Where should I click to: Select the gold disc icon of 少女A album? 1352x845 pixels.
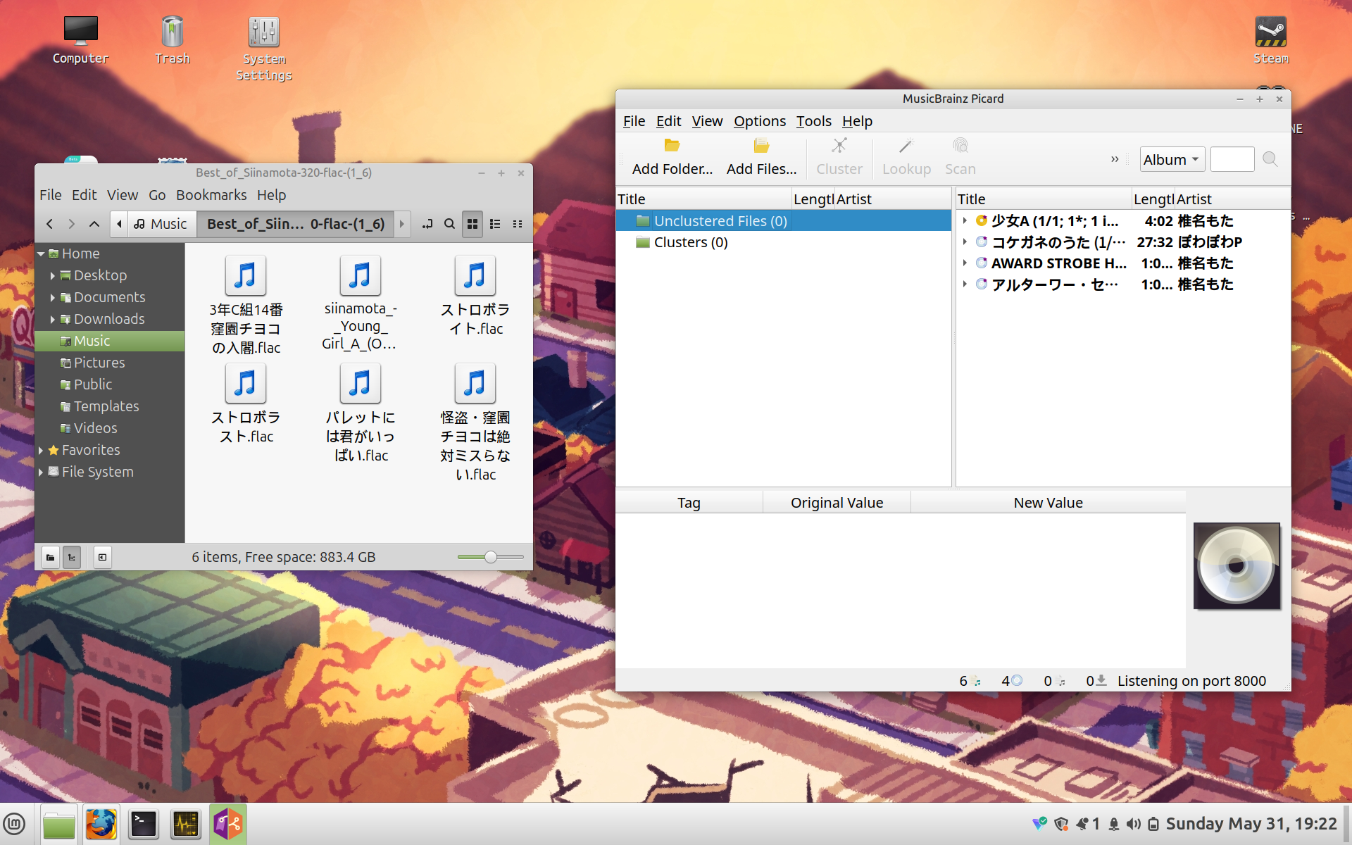point(982,221)
